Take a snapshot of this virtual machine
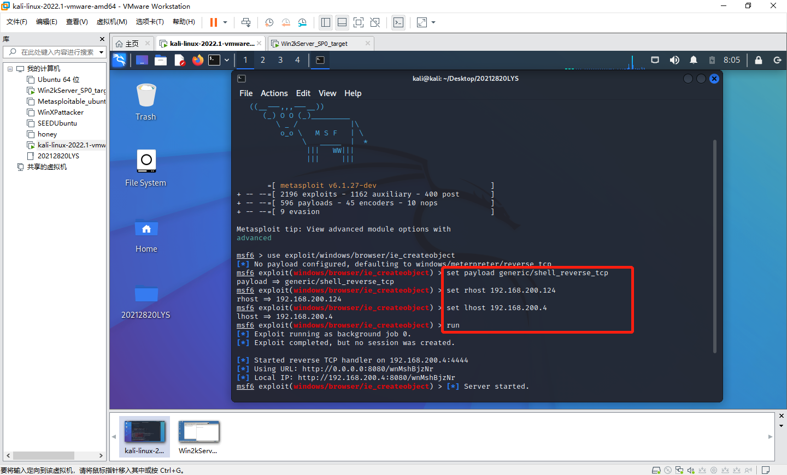This screenshot has width=787, height=475. [x=269, y=22]
